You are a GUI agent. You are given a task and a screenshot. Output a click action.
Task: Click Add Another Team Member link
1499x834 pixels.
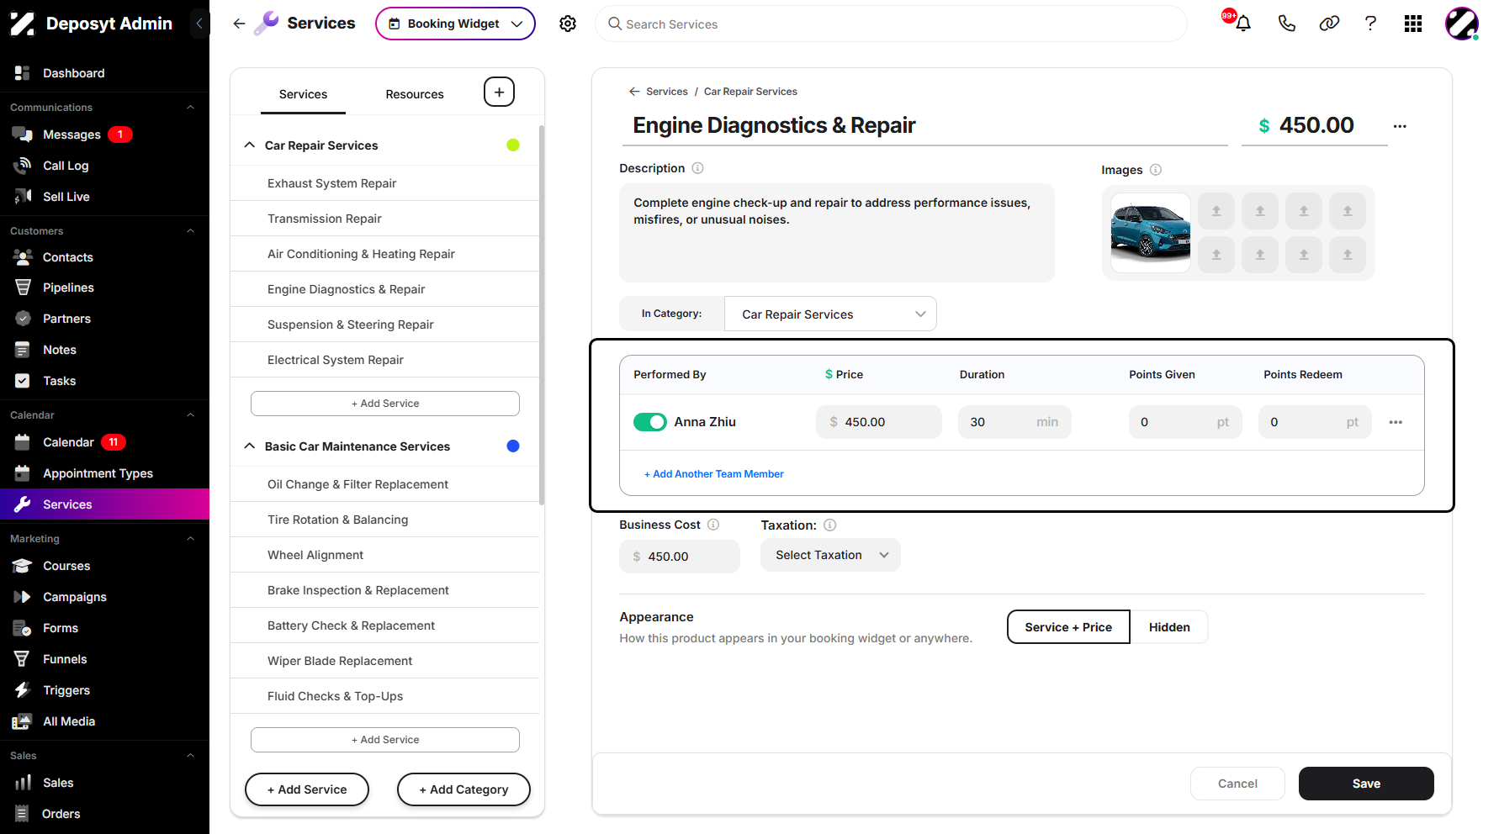[x=714, y=474]
